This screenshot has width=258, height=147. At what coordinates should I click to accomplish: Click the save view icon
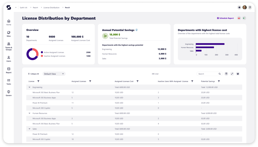pyautogui.click(x=238, y=74)
